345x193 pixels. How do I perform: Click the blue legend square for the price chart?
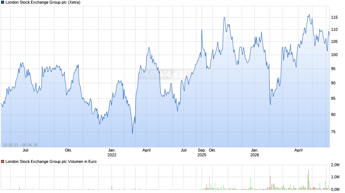click(3, 3)
